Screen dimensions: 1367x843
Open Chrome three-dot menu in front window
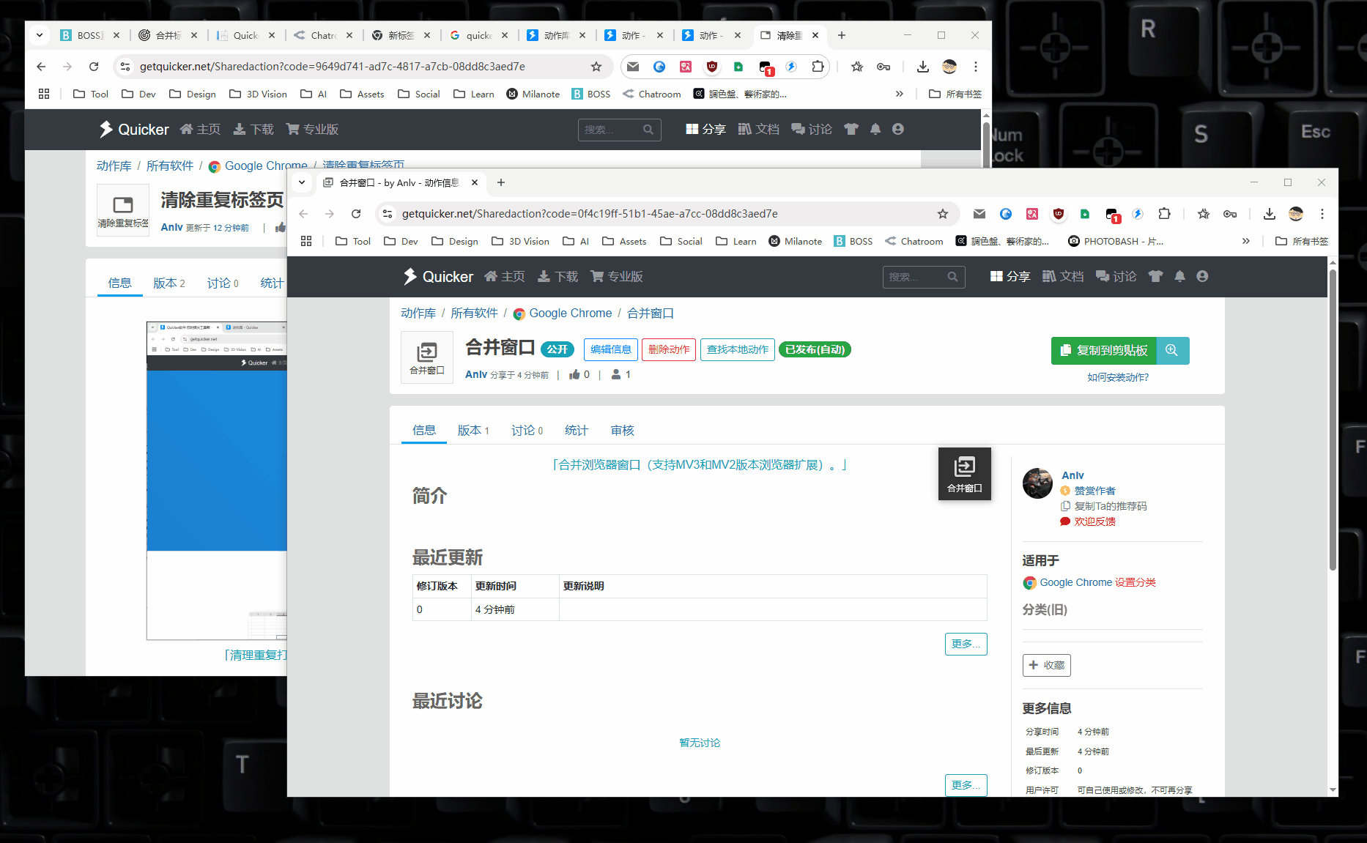pyautogui.click(x=1322, y=214)
